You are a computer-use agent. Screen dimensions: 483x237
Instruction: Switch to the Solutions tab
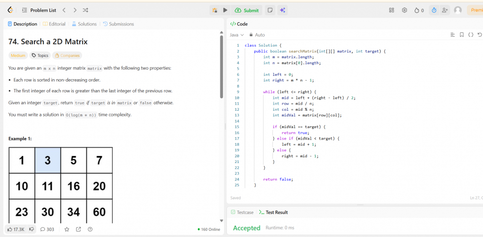84,24
